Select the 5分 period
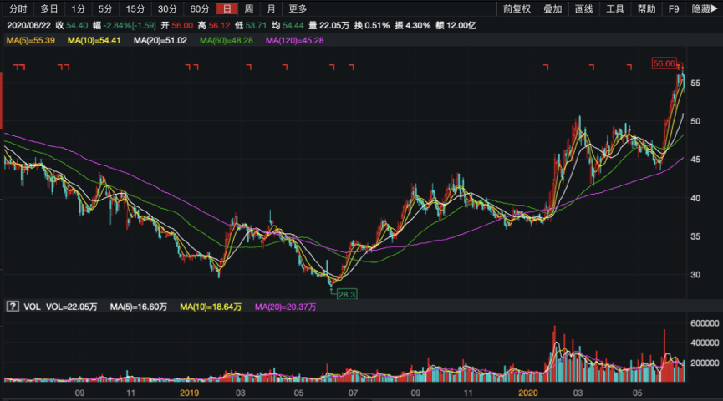The width and height of the screenshot is (723, 401). (x=104, y=9)
